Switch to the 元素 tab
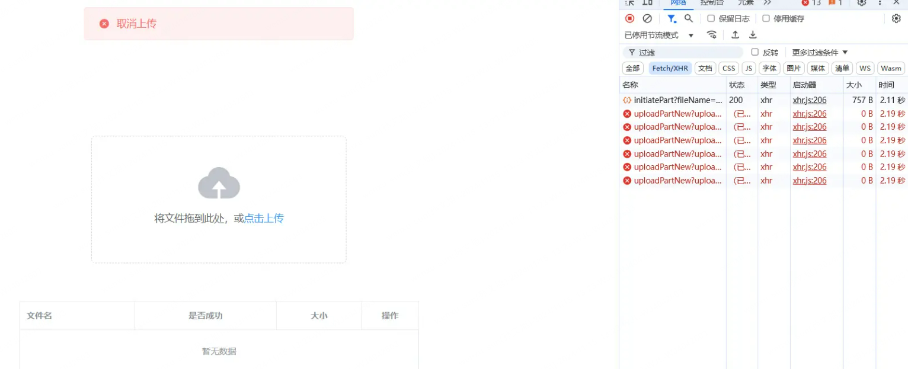Viewport: 908px width, 369px height. 746,2
